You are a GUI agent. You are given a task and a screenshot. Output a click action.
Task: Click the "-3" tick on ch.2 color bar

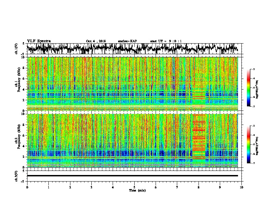253,126
